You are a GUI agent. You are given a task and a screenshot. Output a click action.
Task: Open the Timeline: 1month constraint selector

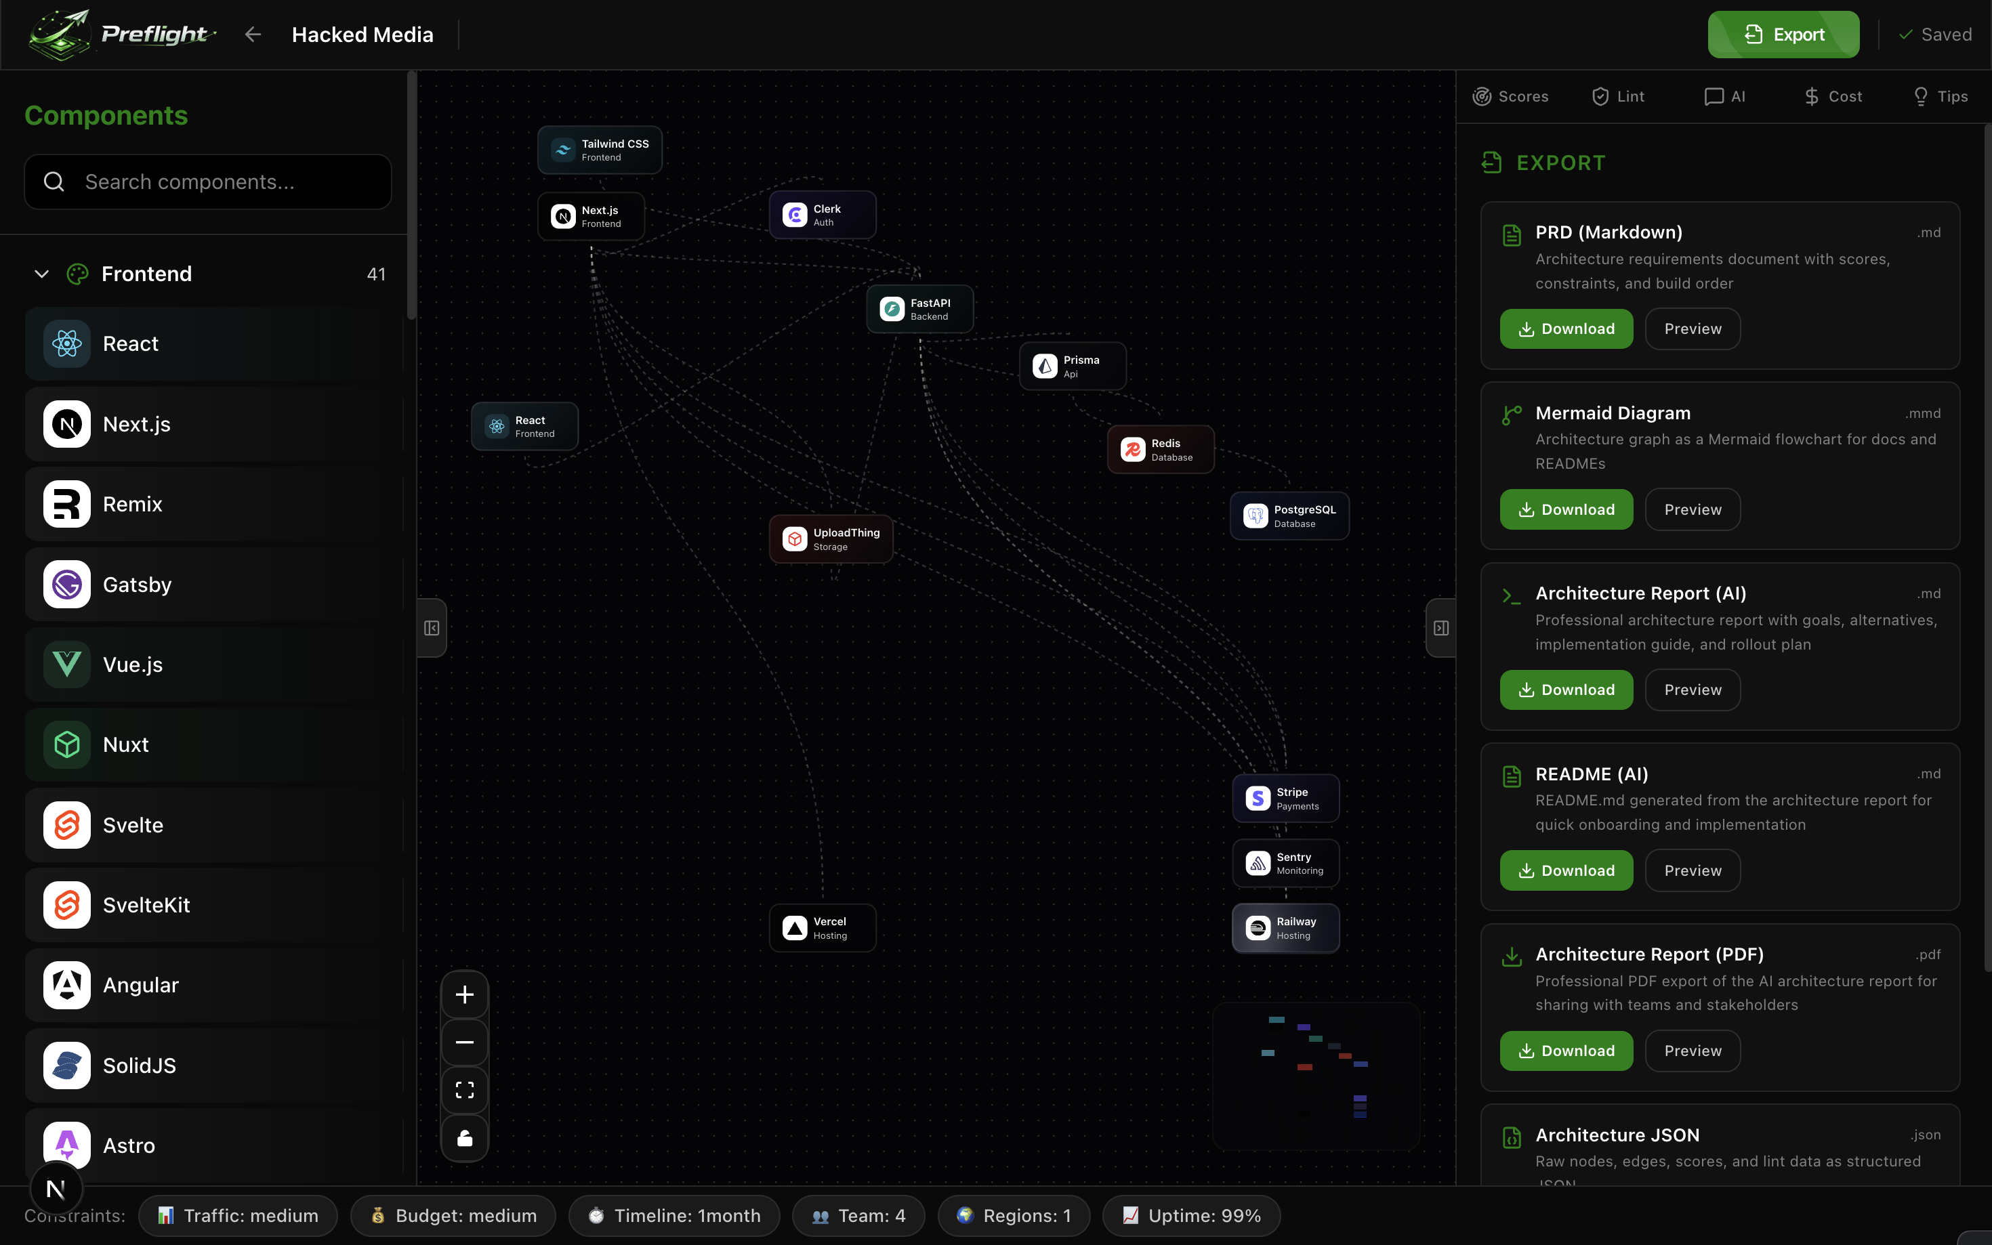click(x=673, y=1215)
